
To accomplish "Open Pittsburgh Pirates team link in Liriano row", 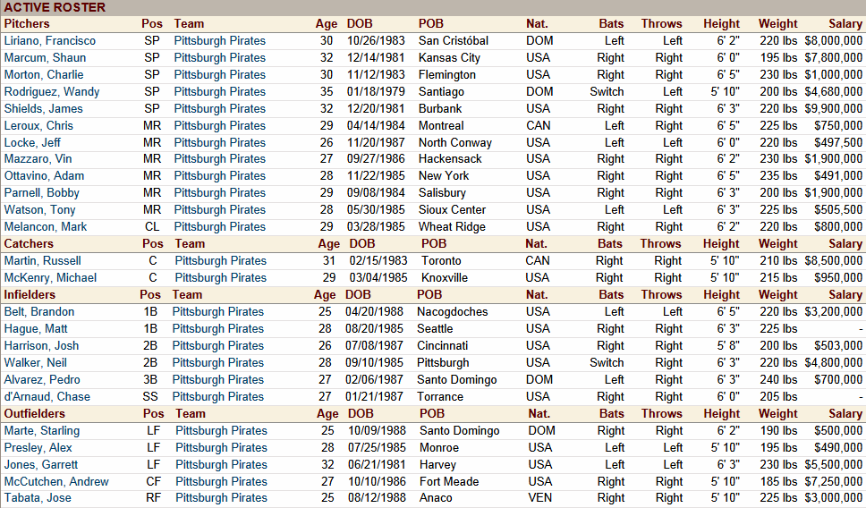I will (x=220, y=41).
